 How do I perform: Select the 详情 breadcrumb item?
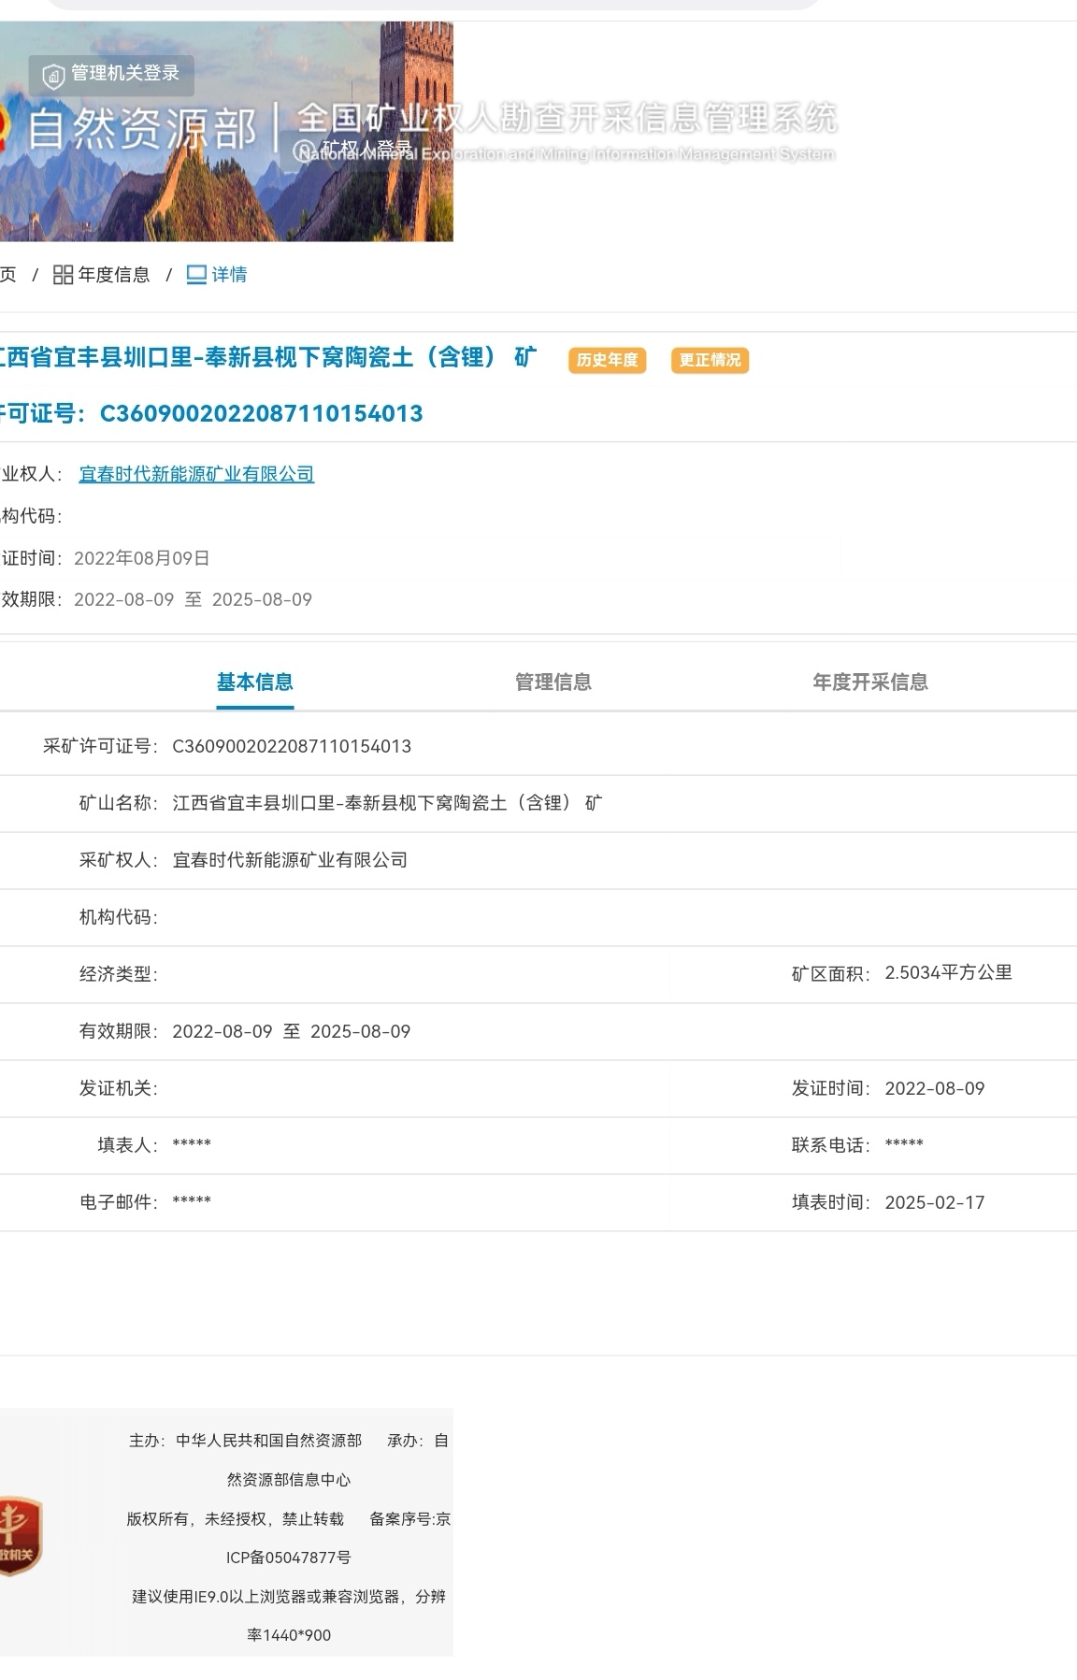coord(229,275)
